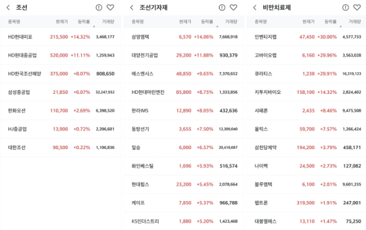The width and height of the screenshot is (366, 230).
Task: Select 삼성중공업 stock entry
Action: [x=60, y=92]
